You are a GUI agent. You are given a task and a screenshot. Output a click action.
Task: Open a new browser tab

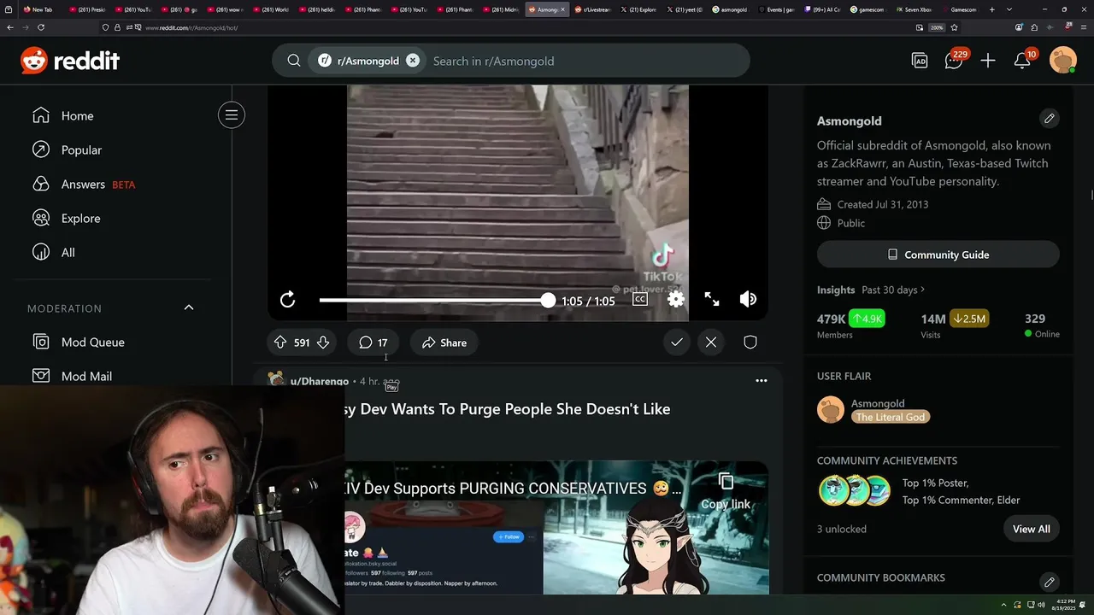(992, 9)
